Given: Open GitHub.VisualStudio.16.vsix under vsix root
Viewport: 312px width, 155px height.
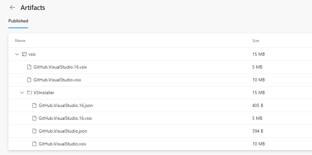Looking at the screenshot, I should tap(60, 67).
